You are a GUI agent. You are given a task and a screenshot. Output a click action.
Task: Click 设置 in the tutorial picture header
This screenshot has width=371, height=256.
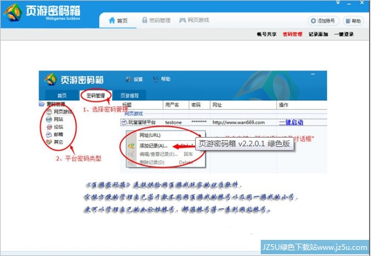pos(134,79)
